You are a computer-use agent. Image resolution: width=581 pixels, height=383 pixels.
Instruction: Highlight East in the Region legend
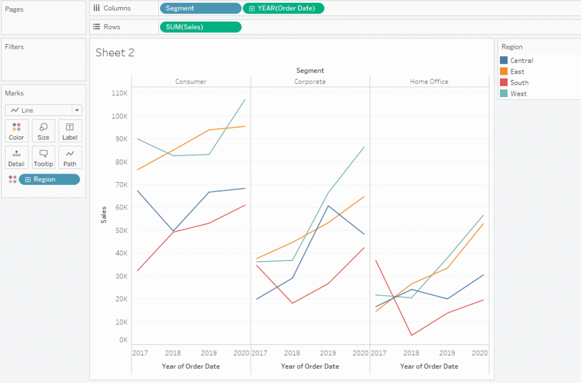tap(517, 71)
